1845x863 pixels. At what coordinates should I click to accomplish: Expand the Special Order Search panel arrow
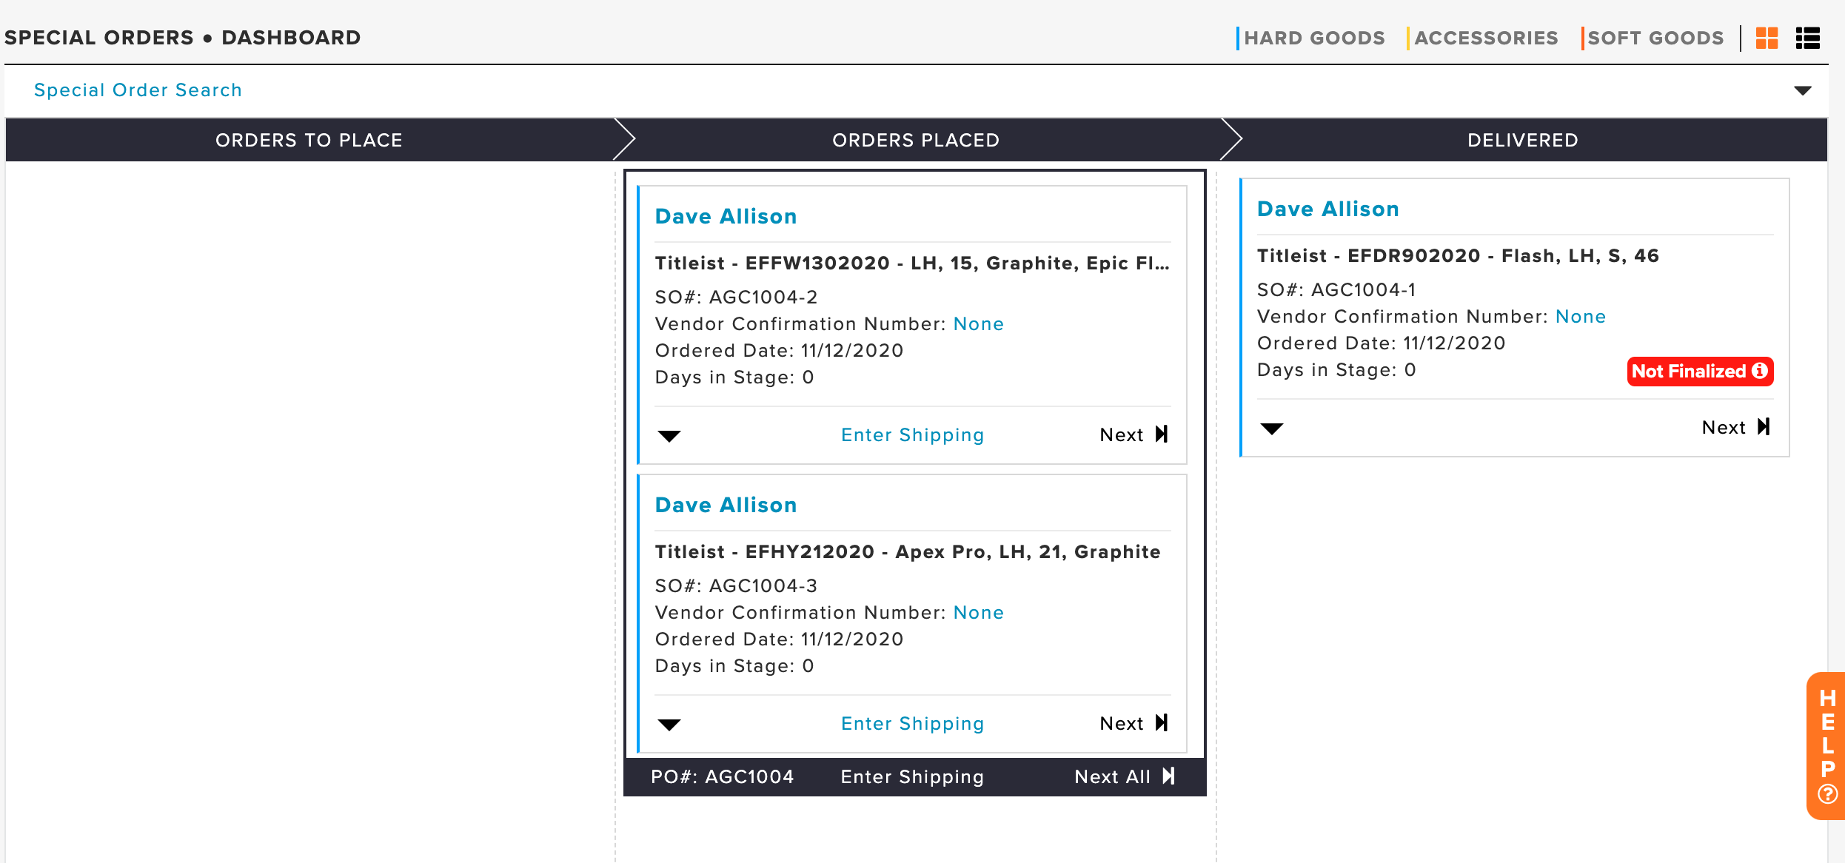coord(1803,90)
